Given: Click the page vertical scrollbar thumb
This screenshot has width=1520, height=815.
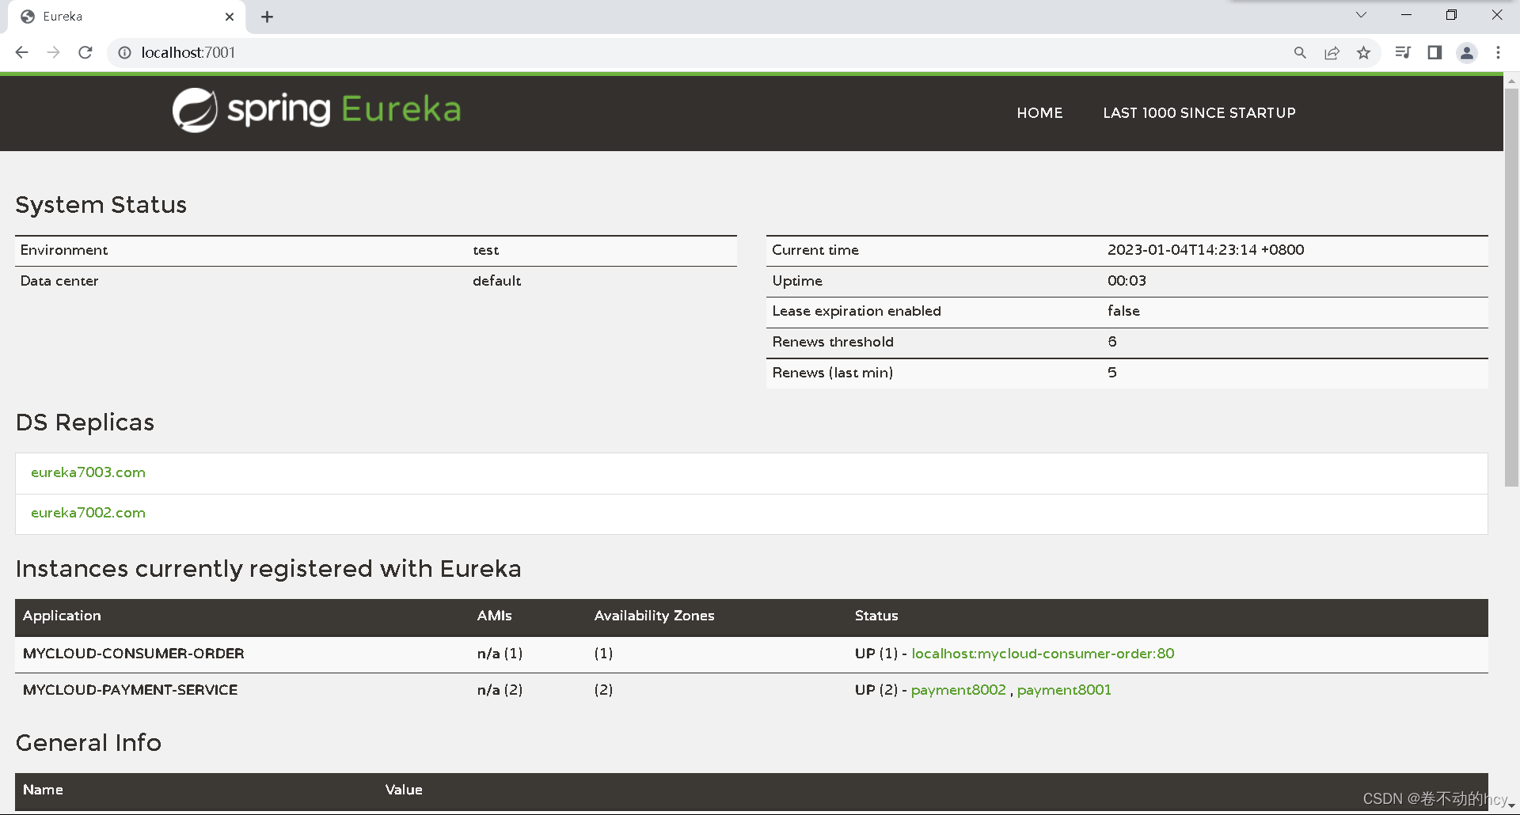Looking at the screenshot, I should [x=1511, y=286].
